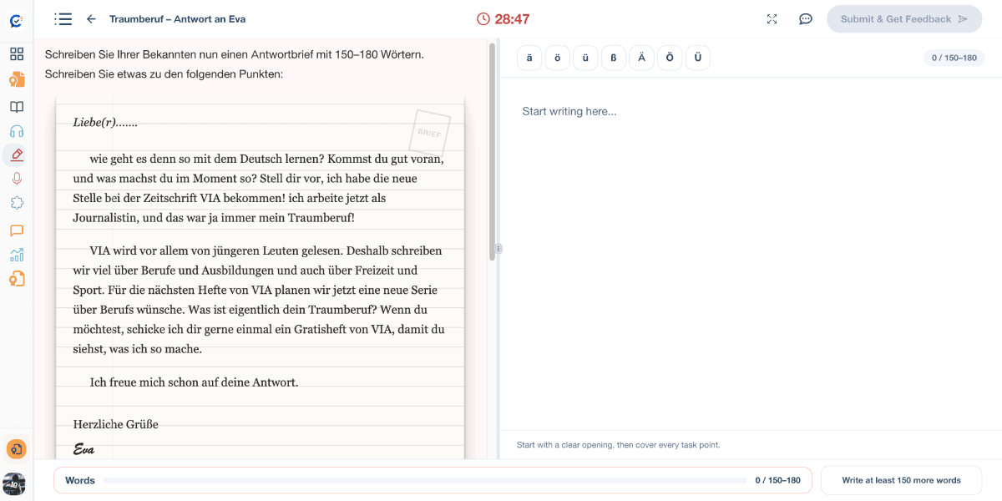This screenshot has width=1002, height=501.
Task: Insert lowercase ü character
Action: 585,58
